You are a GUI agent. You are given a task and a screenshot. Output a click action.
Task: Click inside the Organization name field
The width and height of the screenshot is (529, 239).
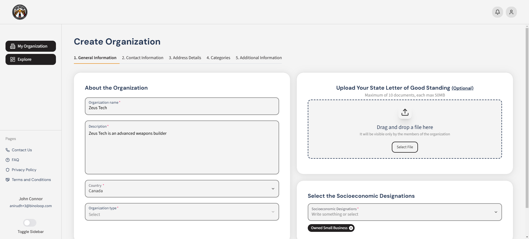[x=182, y=108]
